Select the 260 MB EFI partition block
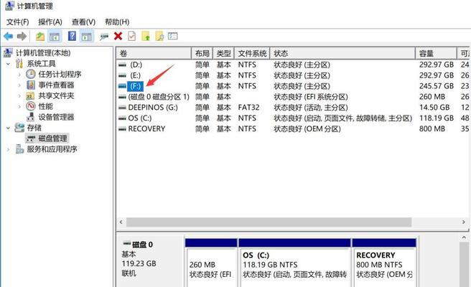471x287 pixels. (x=211, y=263)
